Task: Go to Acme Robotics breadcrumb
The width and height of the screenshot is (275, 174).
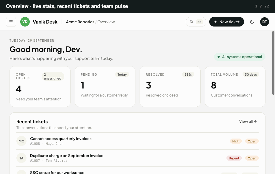Action: tap(80, 22)
